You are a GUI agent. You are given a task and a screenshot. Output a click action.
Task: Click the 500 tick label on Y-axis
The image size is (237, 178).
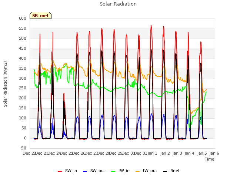[x=23, y=39]
